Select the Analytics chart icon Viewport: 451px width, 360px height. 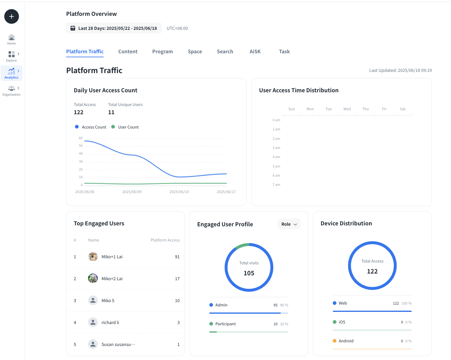[12, 71]
